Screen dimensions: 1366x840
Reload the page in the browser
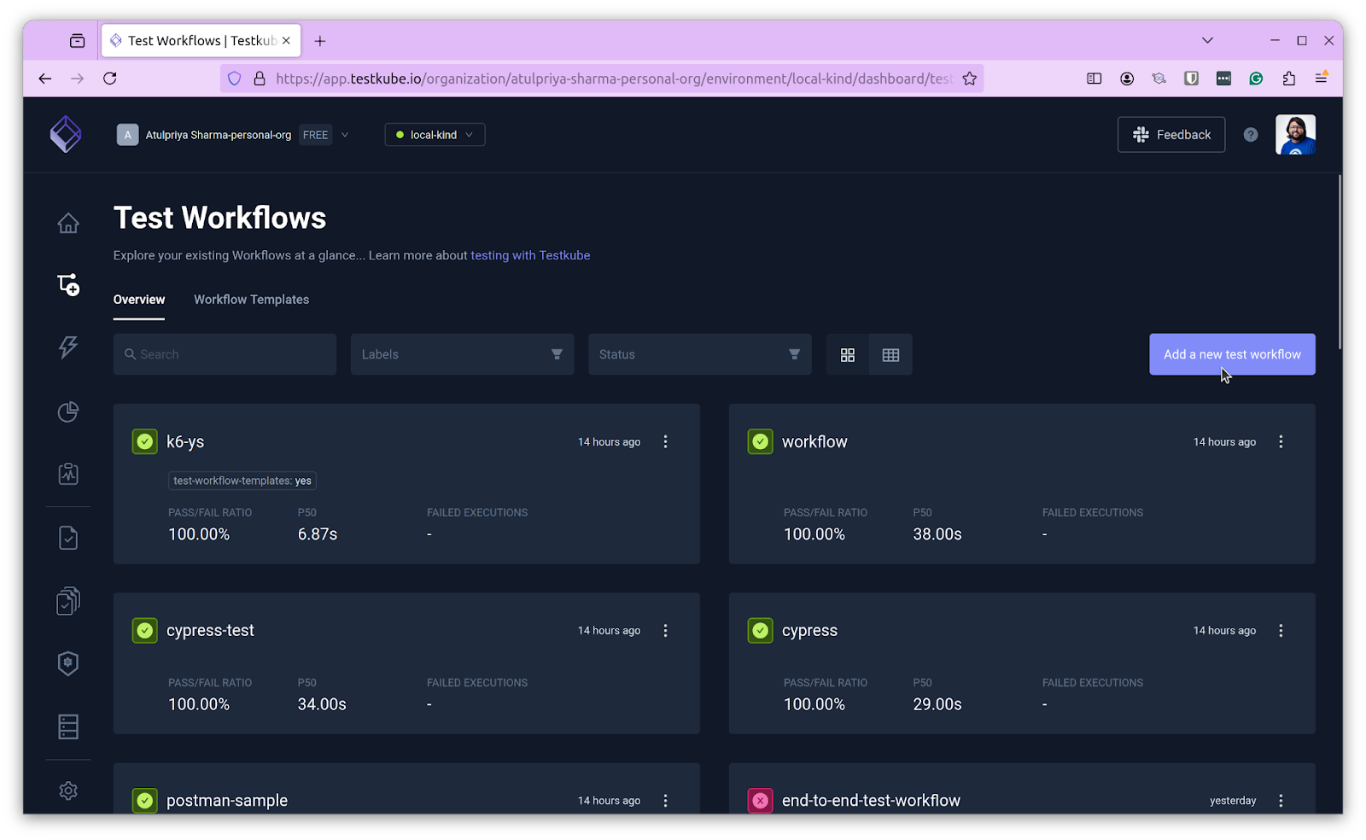[x=110, y=79]
